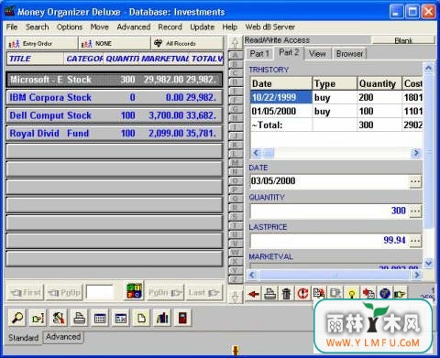Image resolution: width=440 pixels, height=358 pixels.
Task: Click the QUANTITY field showing 300
Action: [x=329, y=211]
